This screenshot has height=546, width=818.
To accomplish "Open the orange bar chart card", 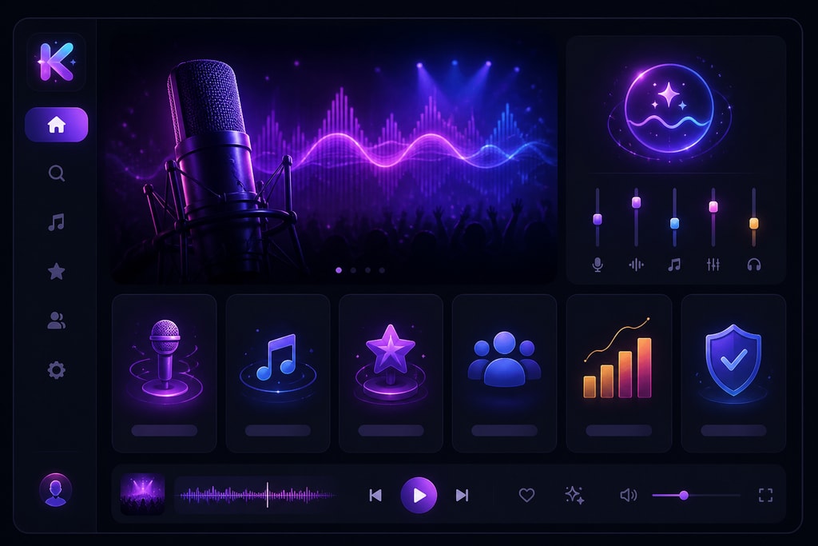I will (x=619, y=373).
